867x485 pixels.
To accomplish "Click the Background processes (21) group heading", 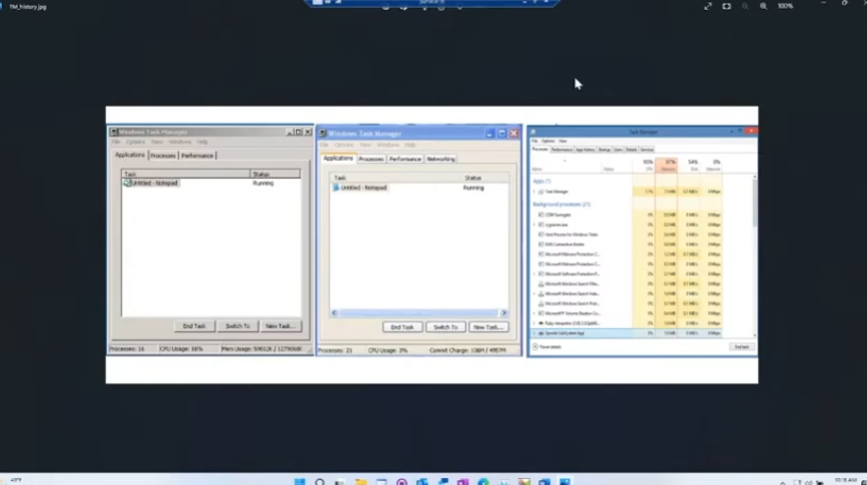I will [x=561, y=204].
